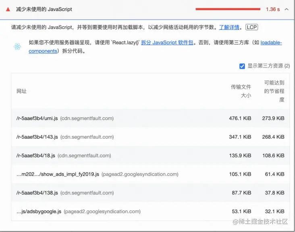Toggle the show third-party resources checkbox

(242, 66)
